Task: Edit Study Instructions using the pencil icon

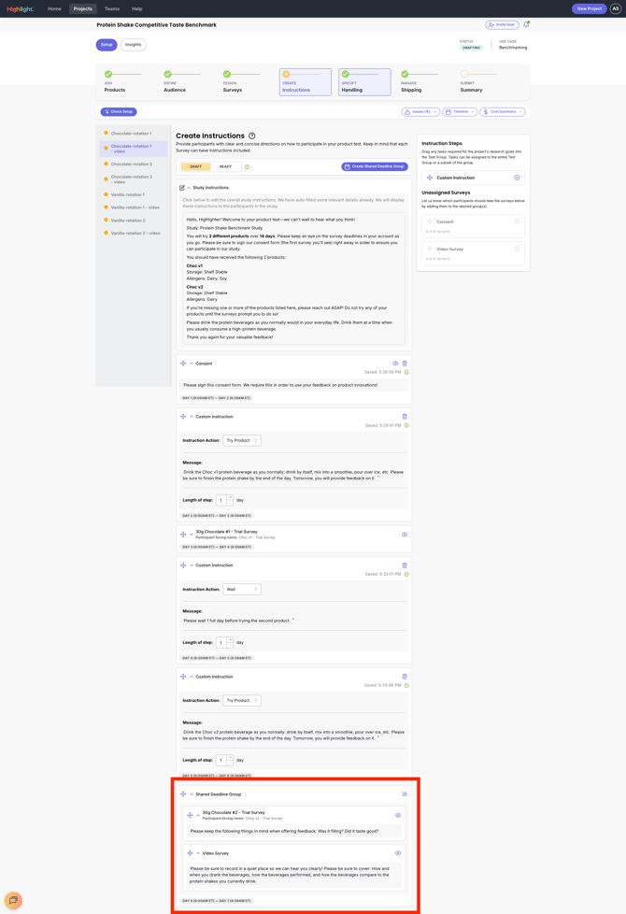Action: tap(182, 187)
